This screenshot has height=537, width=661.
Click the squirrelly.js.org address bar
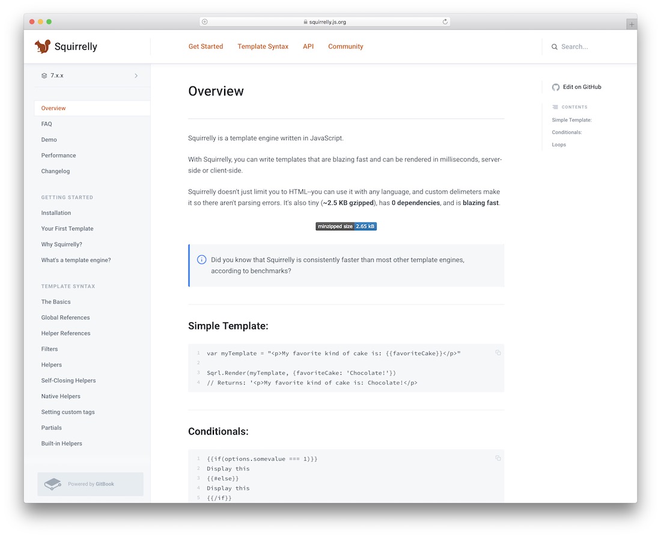[324, 22]
